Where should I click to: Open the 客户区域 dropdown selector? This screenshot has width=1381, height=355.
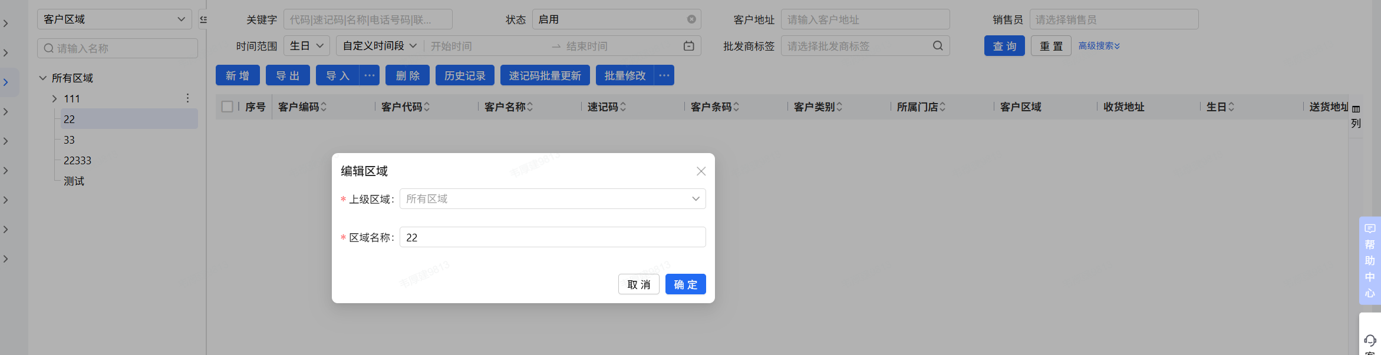tap(114, 19)
